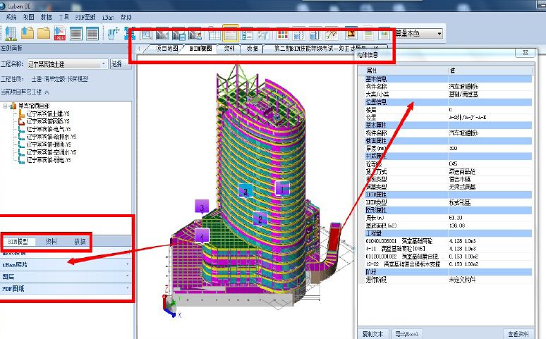The image size is (546, 339).
Task: Click the magnifier zoom window icon
Action: [x=146, y=35]
